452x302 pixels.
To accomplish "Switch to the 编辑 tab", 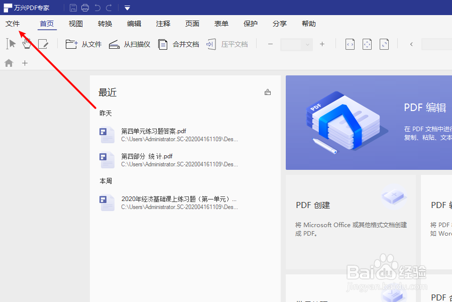I will [134, 24].
